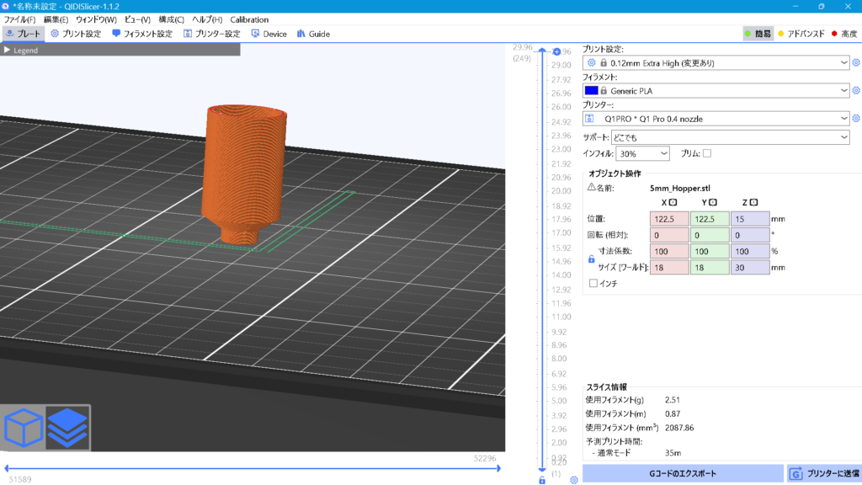
Task: Toggle the scale ratio lock icon
Action: click(591, 259)
